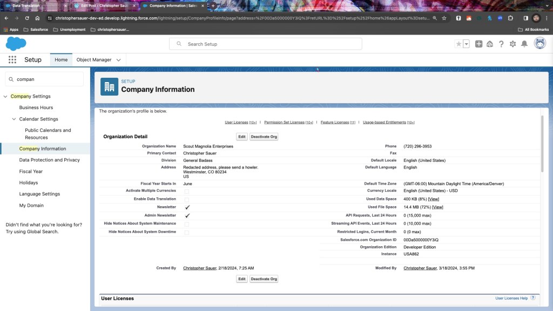Toggle the Admin Newsletter checkbox
Viewport: 553px width, 311px height.
[187, 215]
